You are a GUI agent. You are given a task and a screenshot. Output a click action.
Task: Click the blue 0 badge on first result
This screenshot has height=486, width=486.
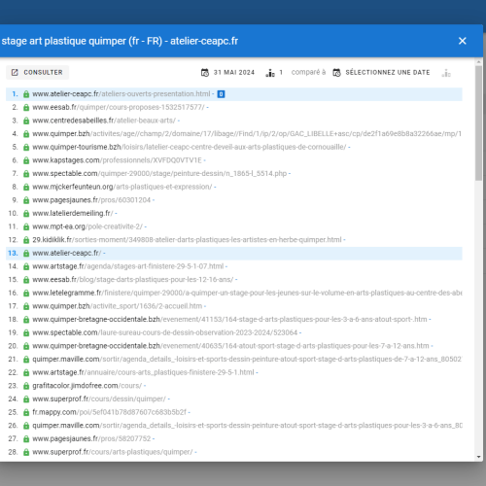(x=221, y=94)
